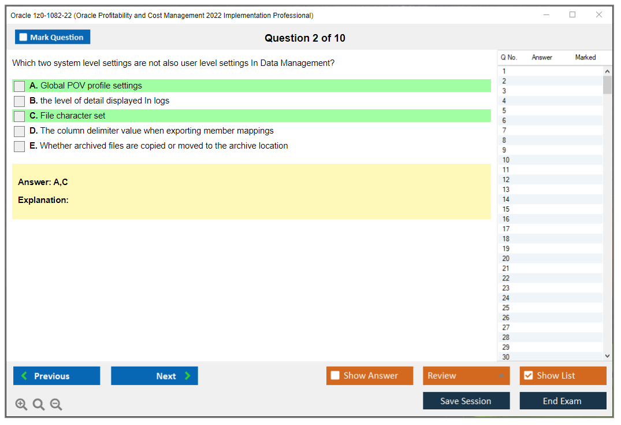The image size is (621, 425).
Task: Click the Previous button
Action: [56, 375]
